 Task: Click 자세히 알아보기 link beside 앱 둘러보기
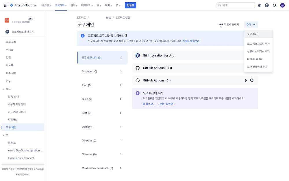[167, 104]
